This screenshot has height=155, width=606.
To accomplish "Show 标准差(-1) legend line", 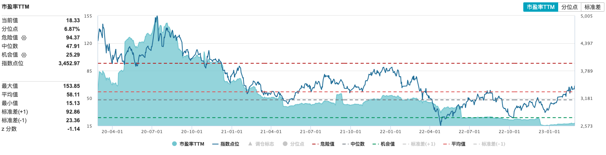I will [489, 144].
